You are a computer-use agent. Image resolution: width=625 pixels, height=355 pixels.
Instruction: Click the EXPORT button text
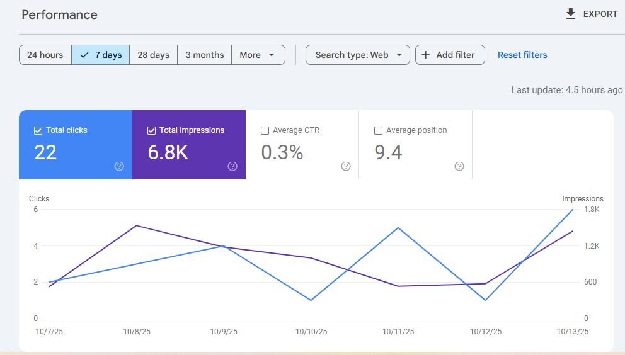click(x=600, y=14)
